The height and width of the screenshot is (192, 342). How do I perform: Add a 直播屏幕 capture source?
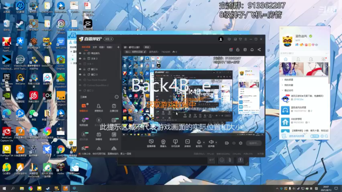click(x=151, y=143)
